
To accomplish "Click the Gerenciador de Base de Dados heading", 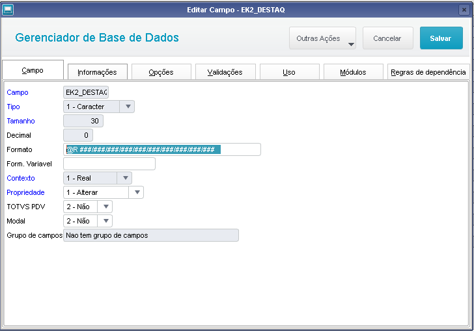I will pos(97,38).
